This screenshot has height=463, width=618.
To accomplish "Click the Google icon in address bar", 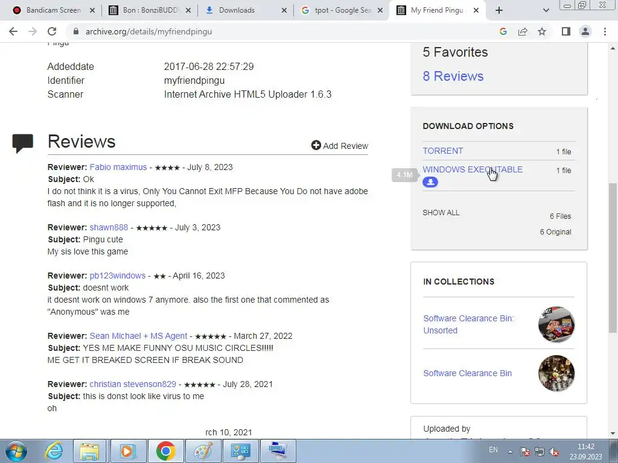I will click(503, 31).
